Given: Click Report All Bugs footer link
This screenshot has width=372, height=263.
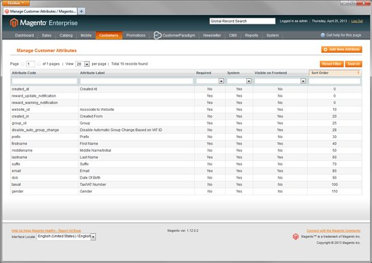Looking at the screenshot, I should (x=46, y=231).
